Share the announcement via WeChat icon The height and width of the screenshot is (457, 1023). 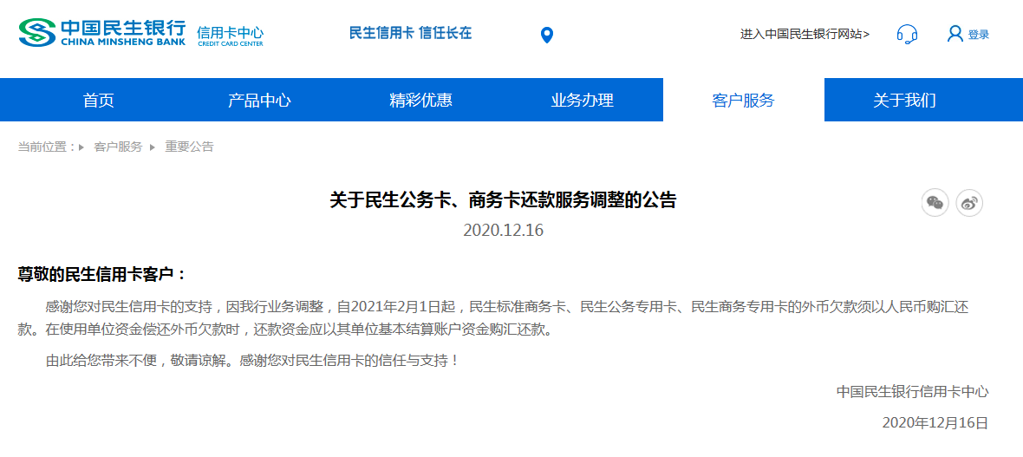pos(935,203)
